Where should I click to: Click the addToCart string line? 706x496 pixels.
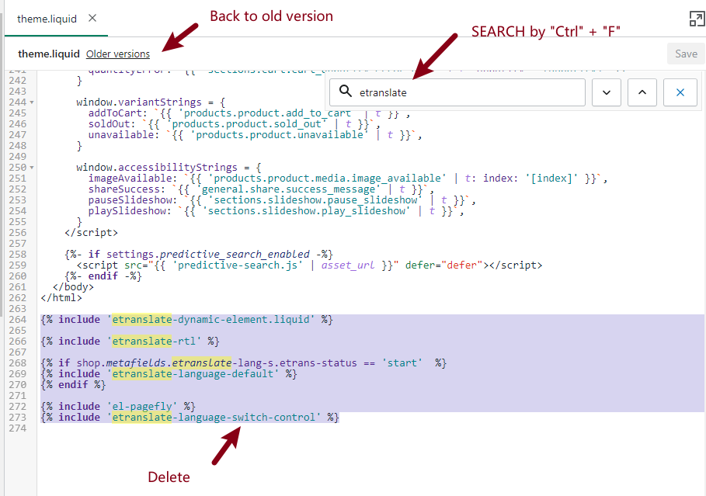(249, 113)
